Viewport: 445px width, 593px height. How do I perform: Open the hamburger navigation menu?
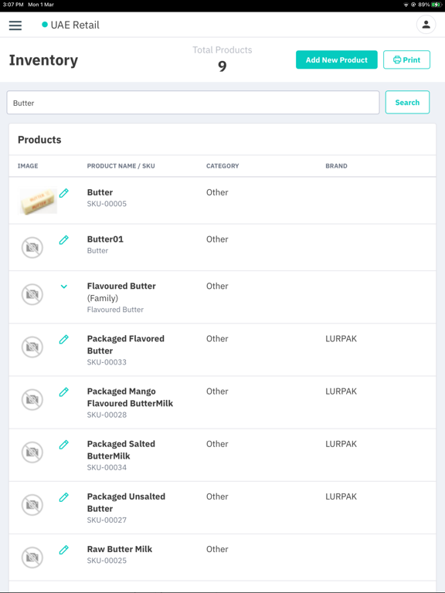pyautogui.click(x=15, y=25)
